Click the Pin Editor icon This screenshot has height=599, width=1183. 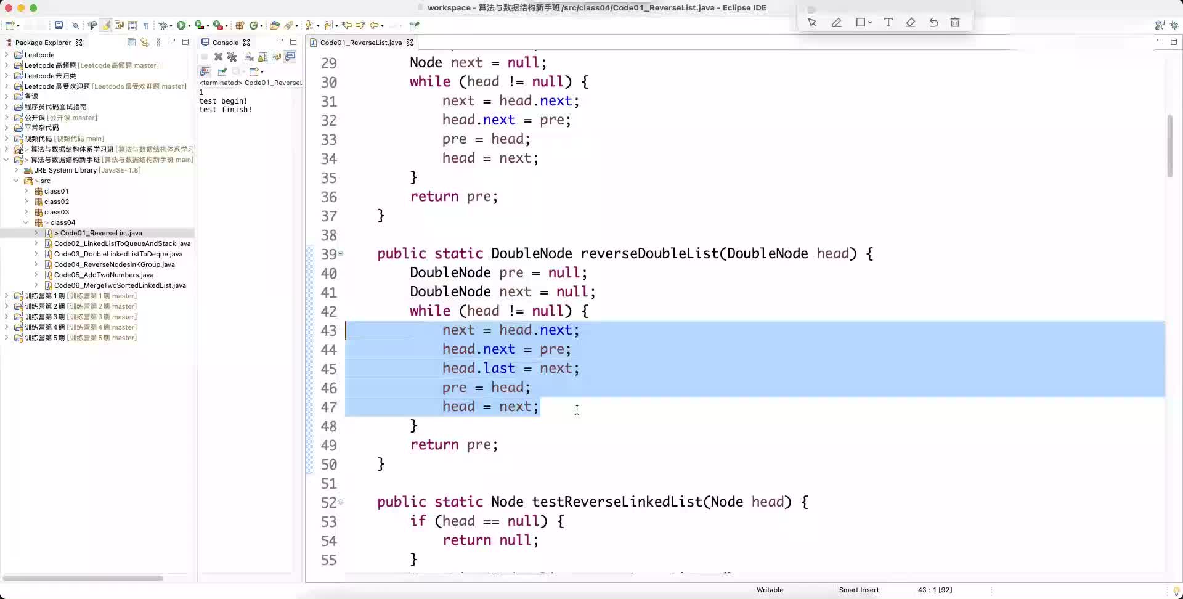[415, 25]
